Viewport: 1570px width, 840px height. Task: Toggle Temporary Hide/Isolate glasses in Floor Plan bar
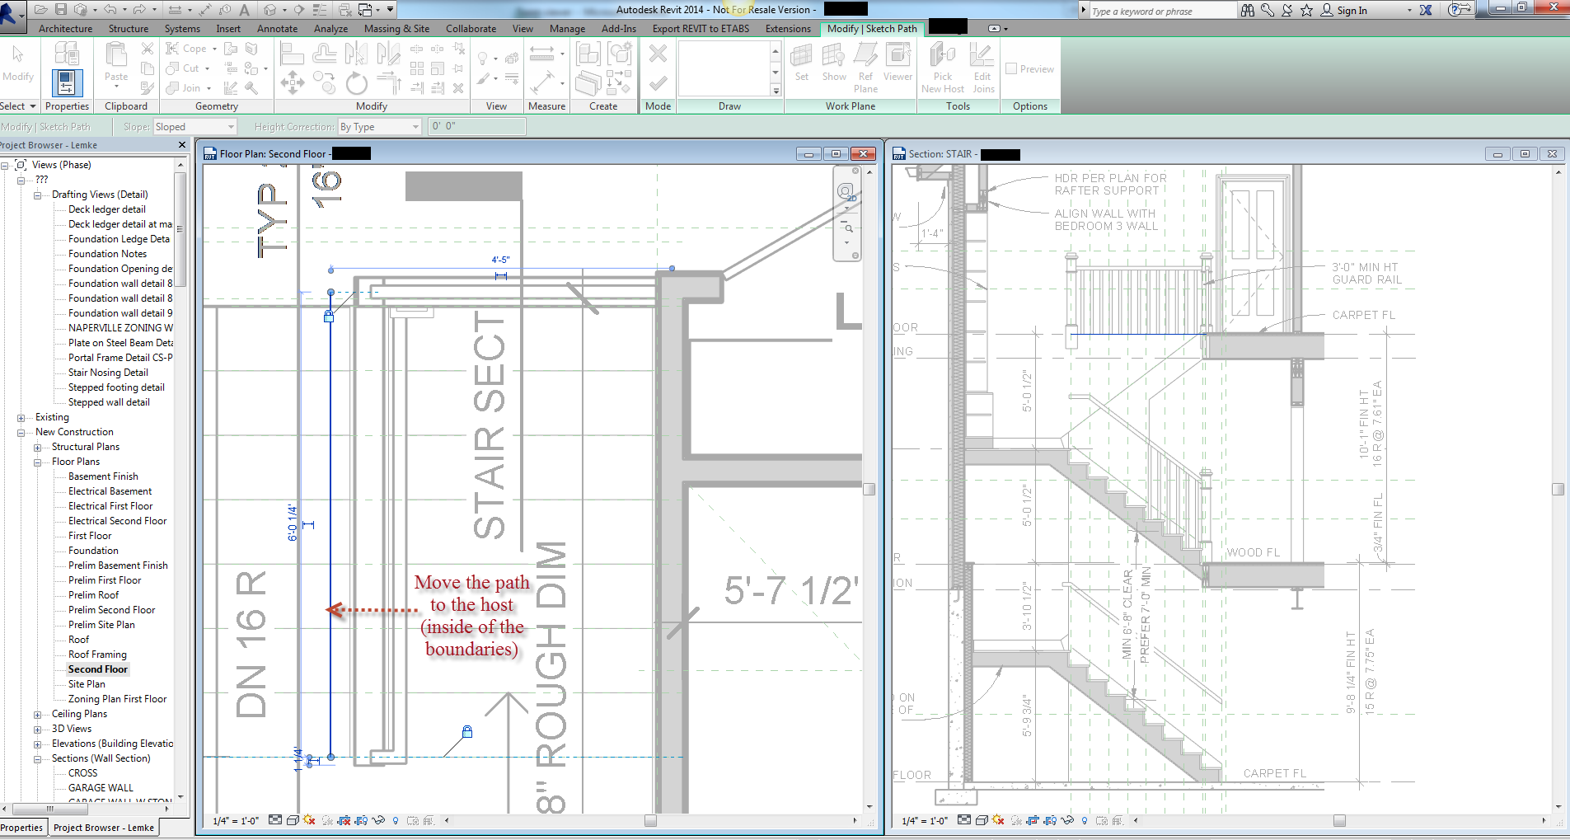378,820
